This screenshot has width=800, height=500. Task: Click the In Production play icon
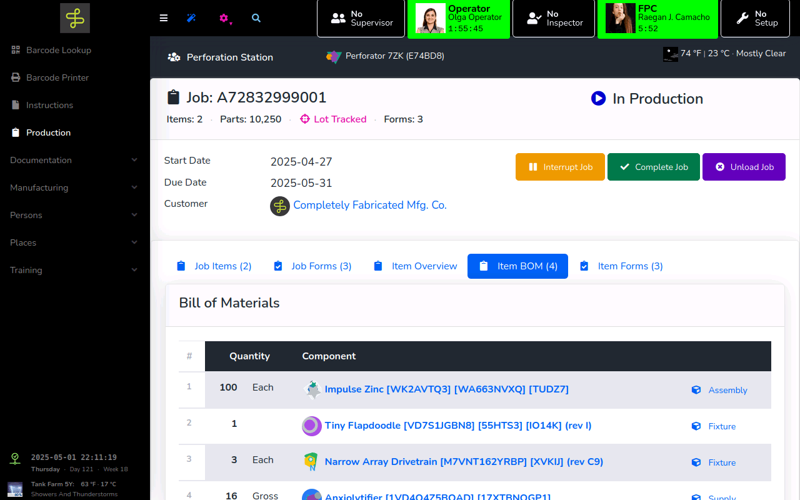tap(598, 98)
